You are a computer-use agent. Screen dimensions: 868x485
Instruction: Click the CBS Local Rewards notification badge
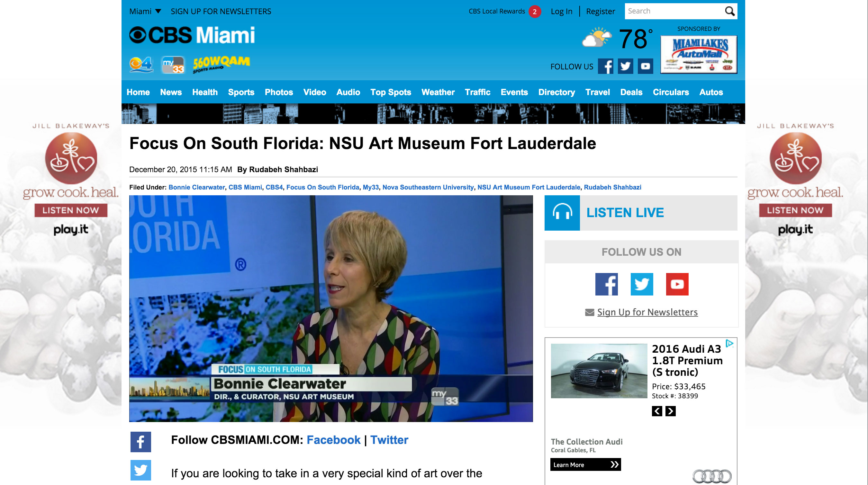[535, 12]
